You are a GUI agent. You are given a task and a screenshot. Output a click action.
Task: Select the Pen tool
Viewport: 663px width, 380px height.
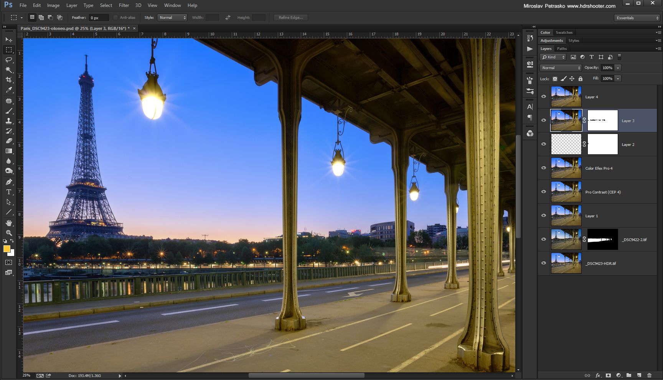tap(9, 182)
